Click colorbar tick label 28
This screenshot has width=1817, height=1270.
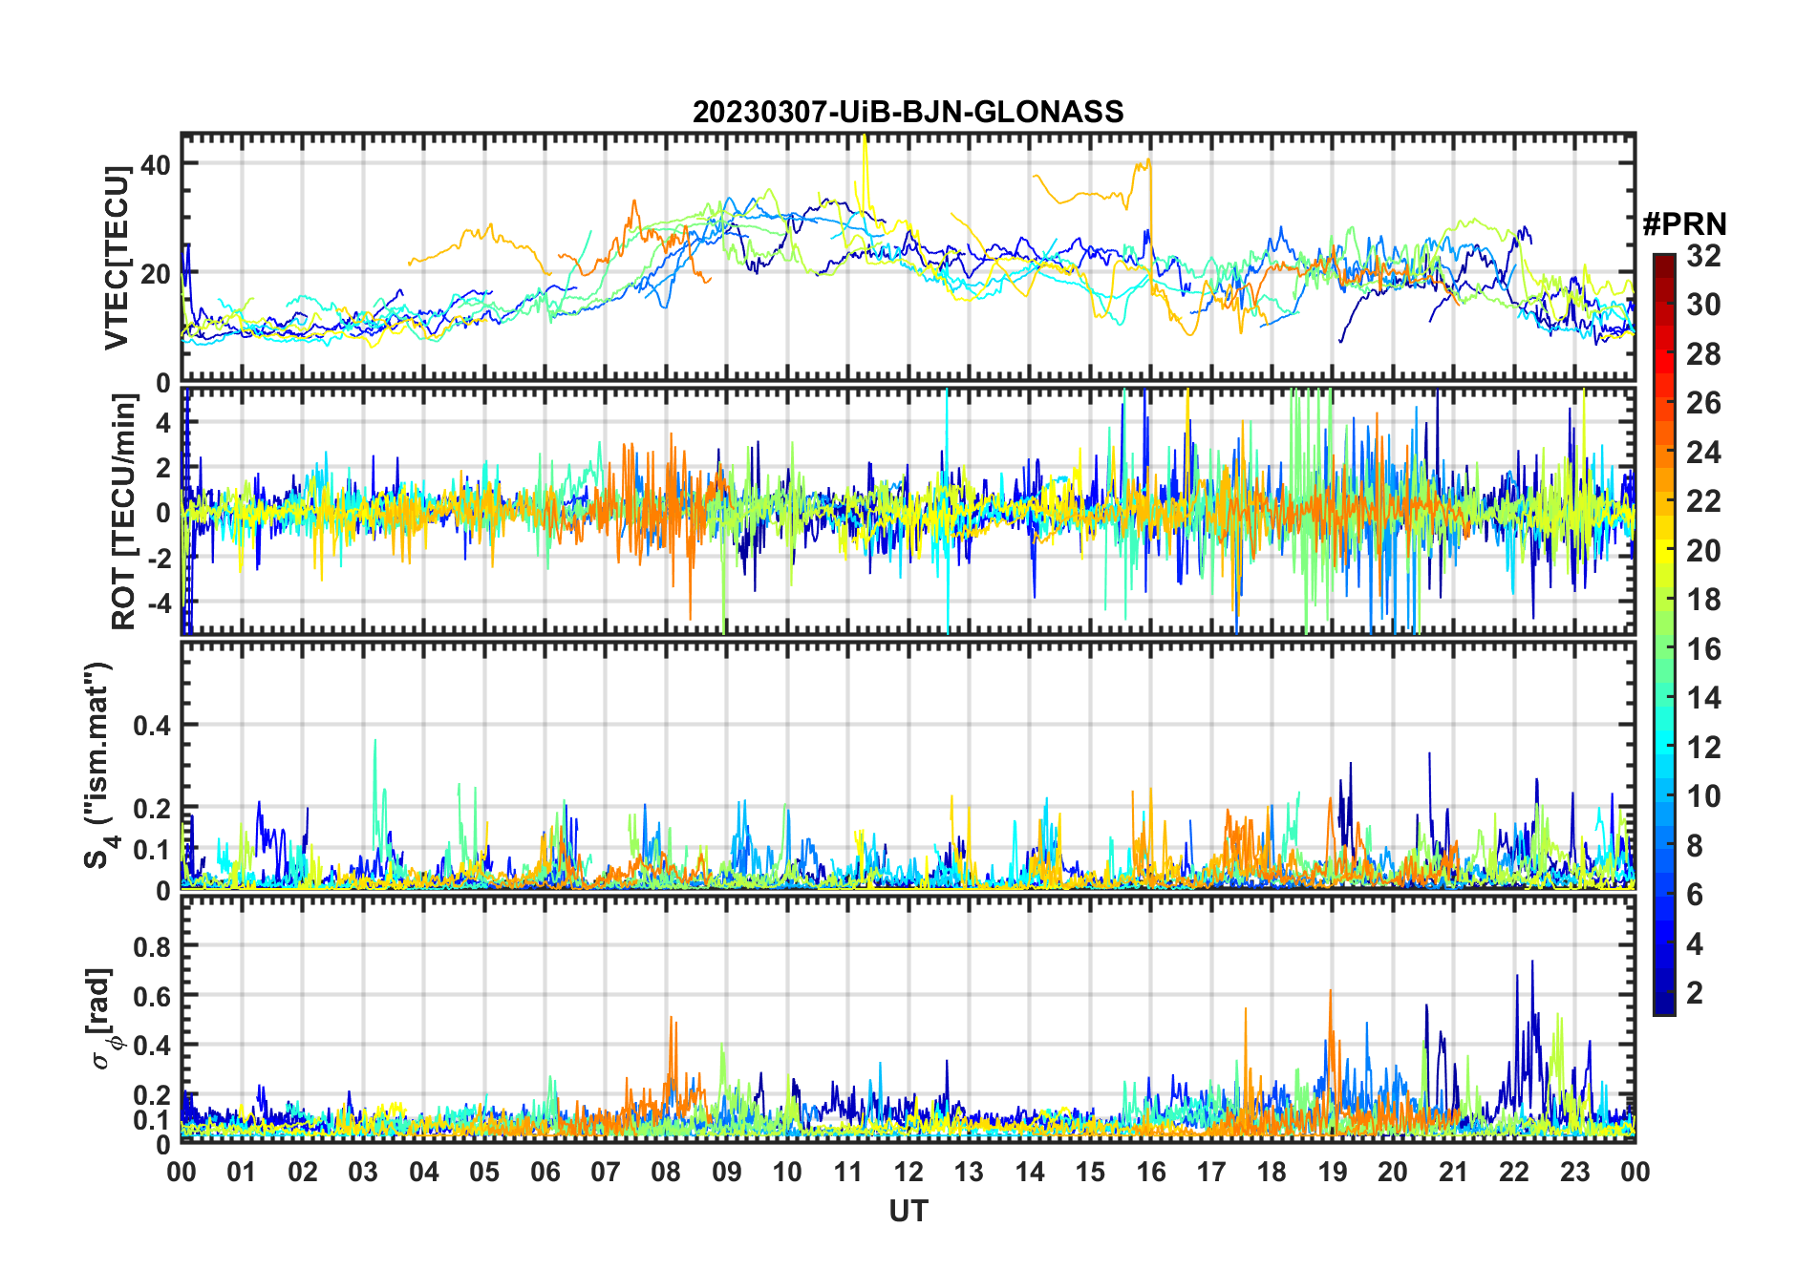pyautogui.click(x=1703, y=354)
